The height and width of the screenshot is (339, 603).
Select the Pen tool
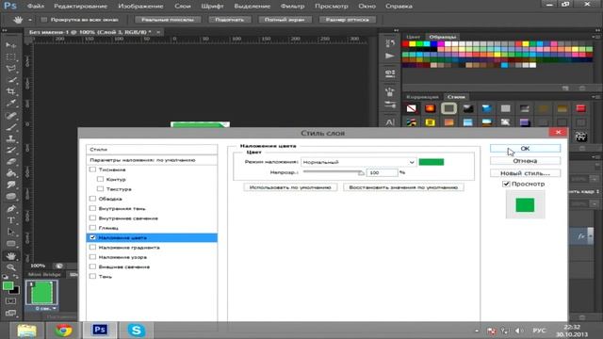click(10, 209)
